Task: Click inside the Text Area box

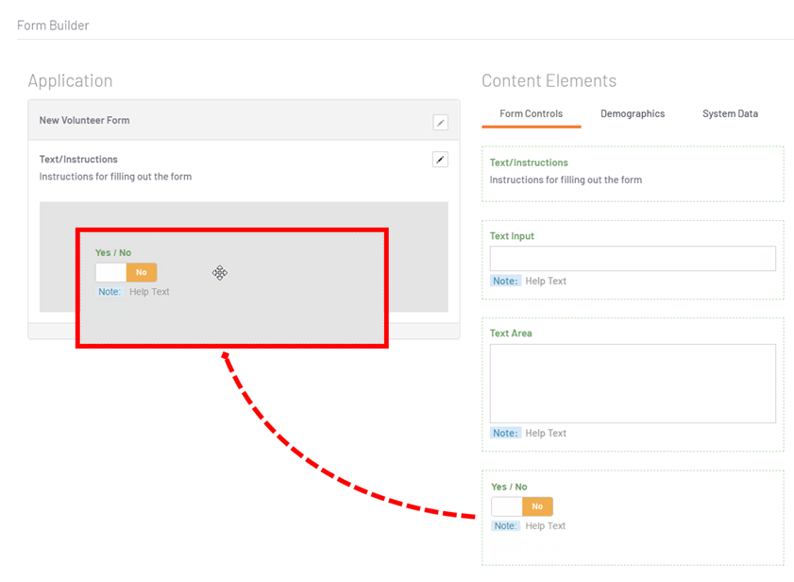Action: [x=633, y=384]
